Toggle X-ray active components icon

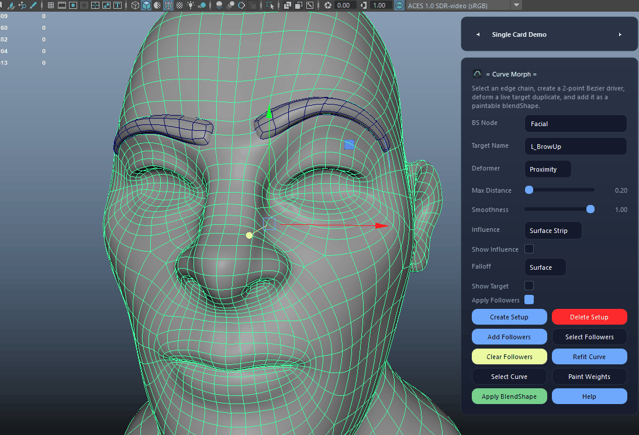click(x=299, y=6)
